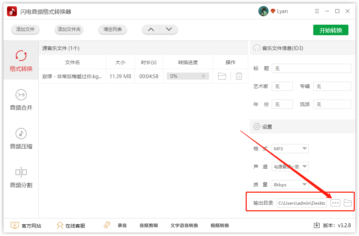Image resolution: width=359 pixels, height=236 pixels.
Task: Start conversion with the 开始转换 button
Action: [330, 30]
